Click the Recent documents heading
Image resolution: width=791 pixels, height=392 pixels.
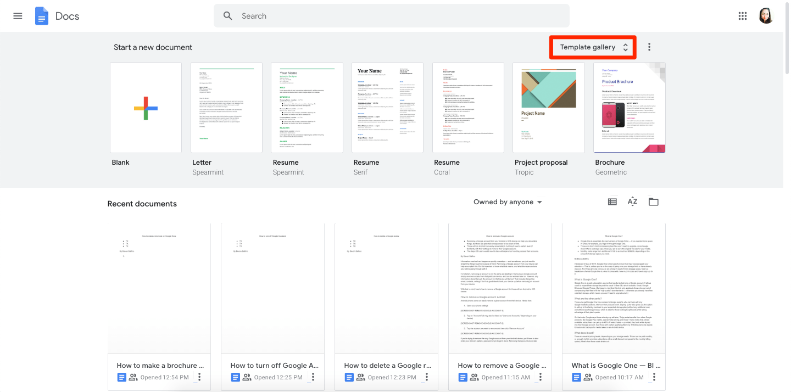(x=142, y=204)
